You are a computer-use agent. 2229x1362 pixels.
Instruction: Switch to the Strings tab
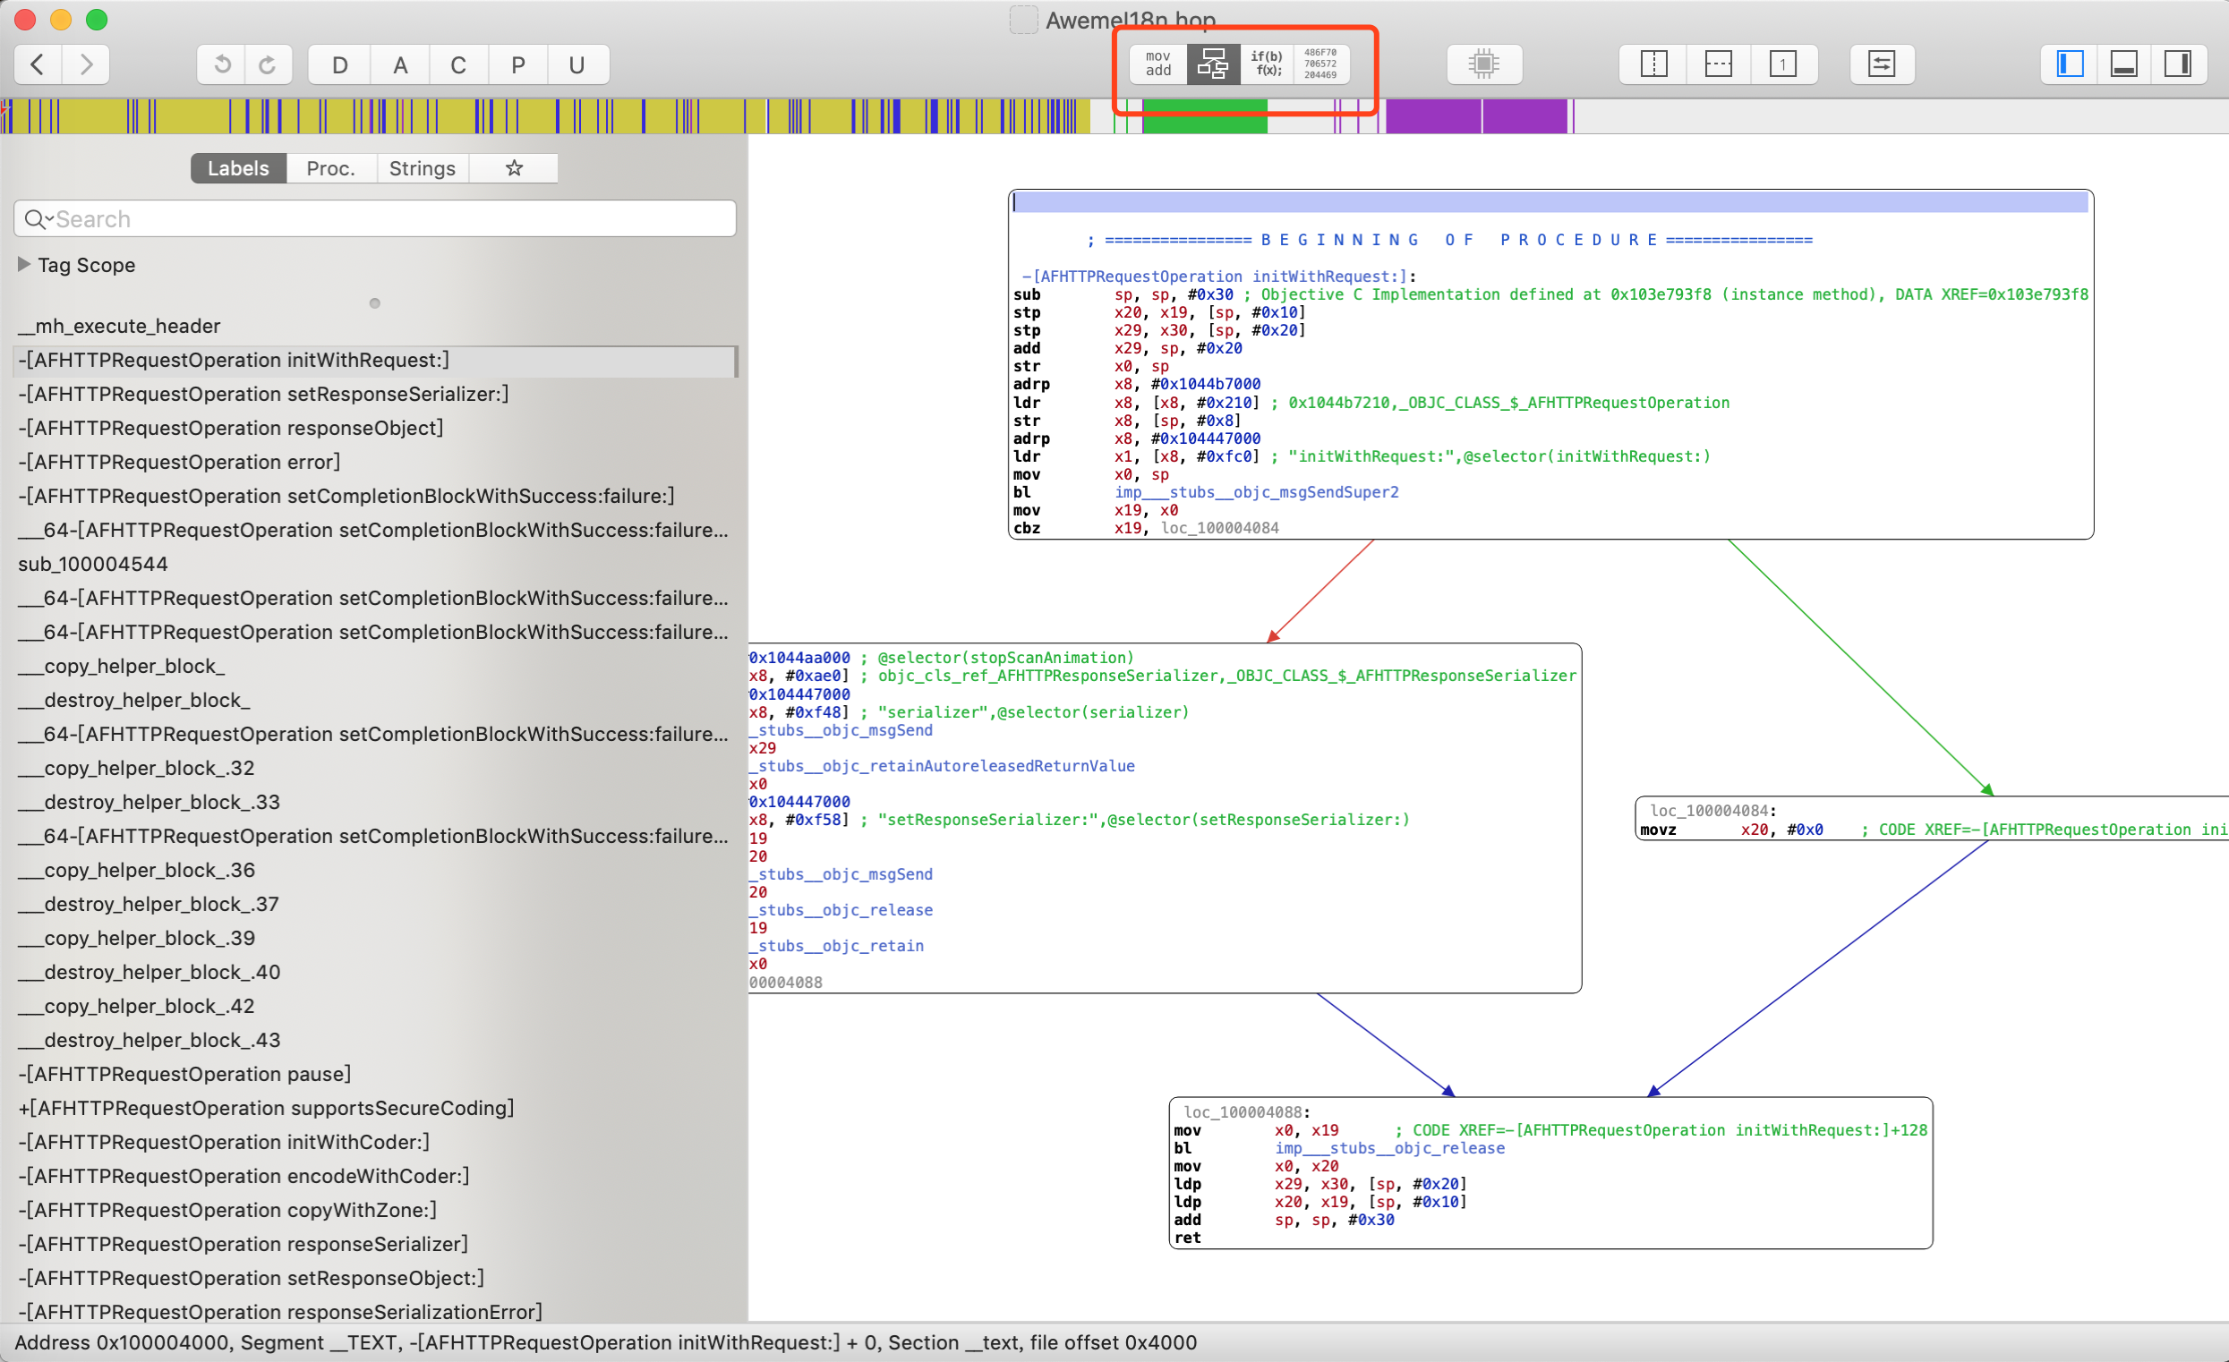(422, 168)
